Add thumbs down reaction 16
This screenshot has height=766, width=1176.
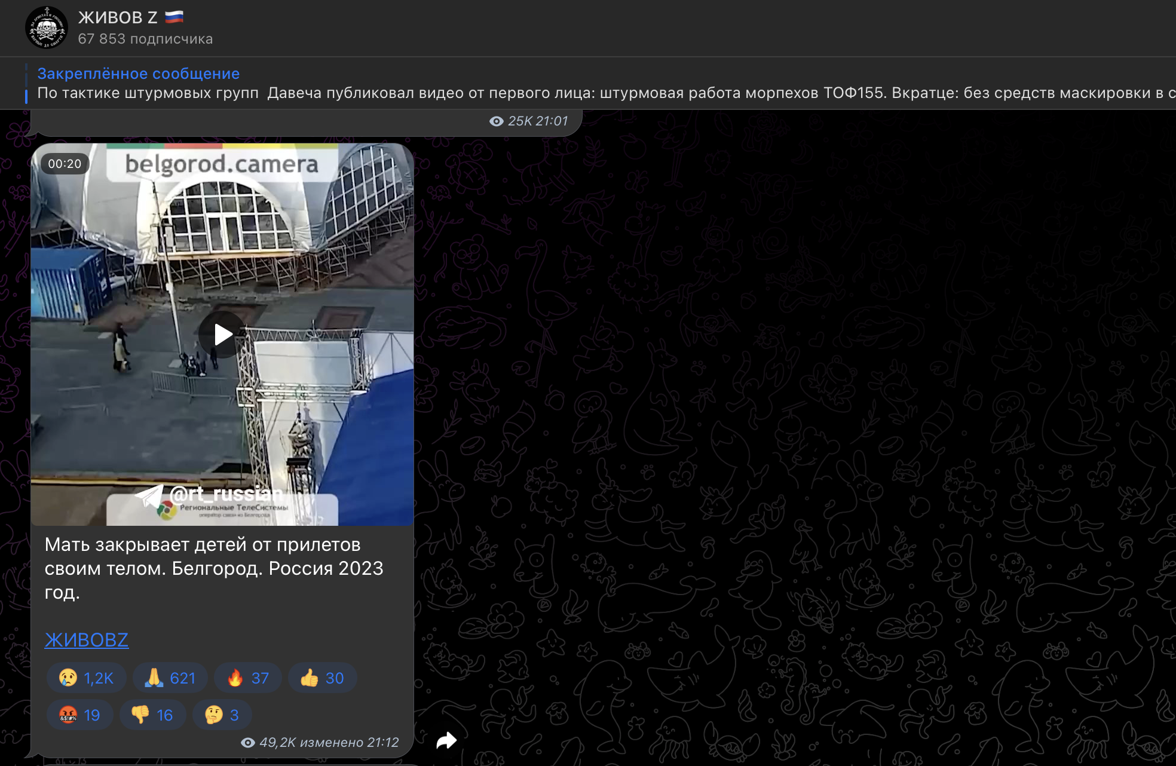pyautogui.click(x=152, y=715)
